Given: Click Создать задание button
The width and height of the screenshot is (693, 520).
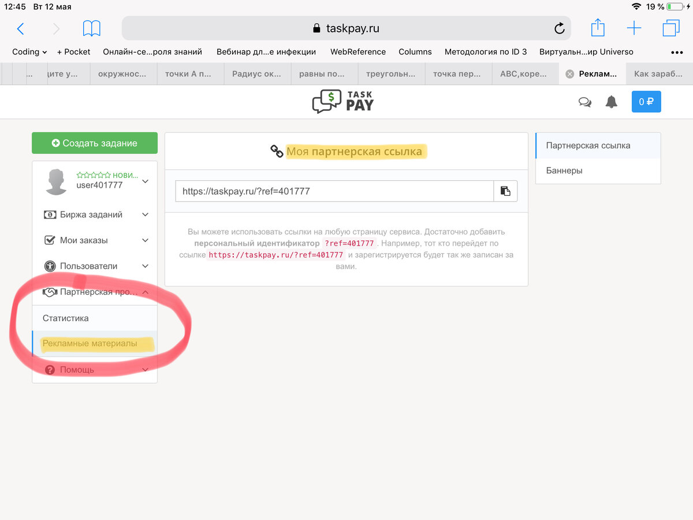Looking at the screenshot, I should tap(95, 143).
